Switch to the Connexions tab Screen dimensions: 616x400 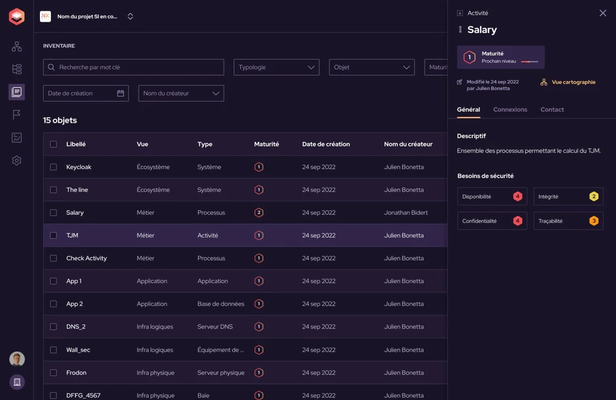pyautogui.click(x=510, y=110)
